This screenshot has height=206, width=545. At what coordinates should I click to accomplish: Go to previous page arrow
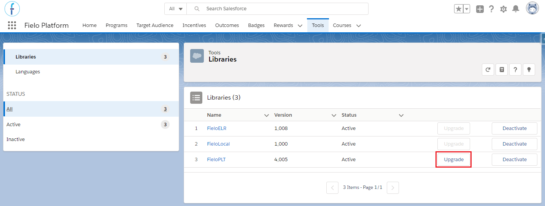point(332,188)
